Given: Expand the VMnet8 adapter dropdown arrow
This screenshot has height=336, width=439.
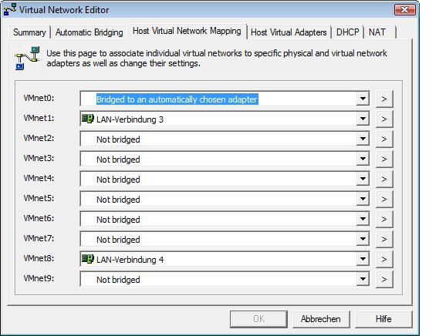Looking at the screenshot, I should point(363,259).
